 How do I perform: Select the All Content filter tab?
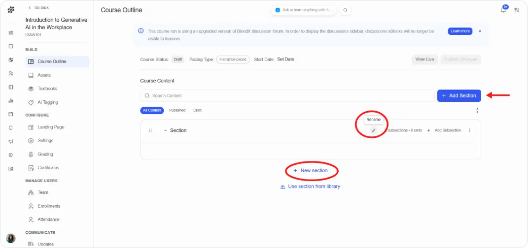pyautogui.click(x=152, y=110)
